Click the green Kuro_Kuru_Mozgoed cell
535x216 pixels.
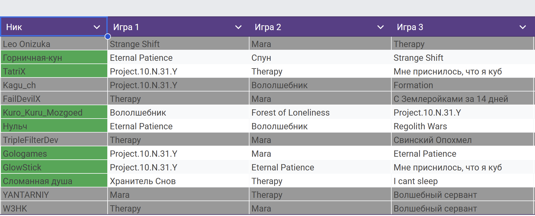coord(54,113)
